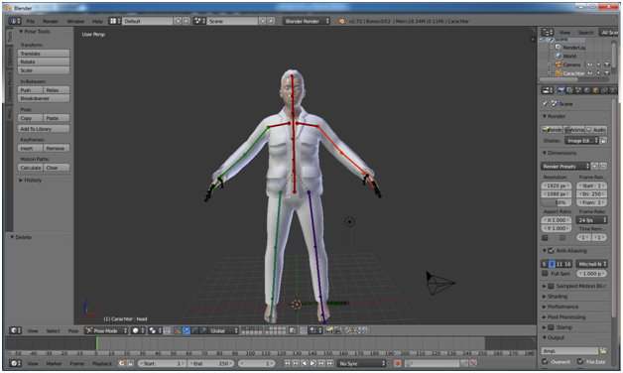Click the scene browse icon in top bar
623x373 pixels.
point(199,21)
